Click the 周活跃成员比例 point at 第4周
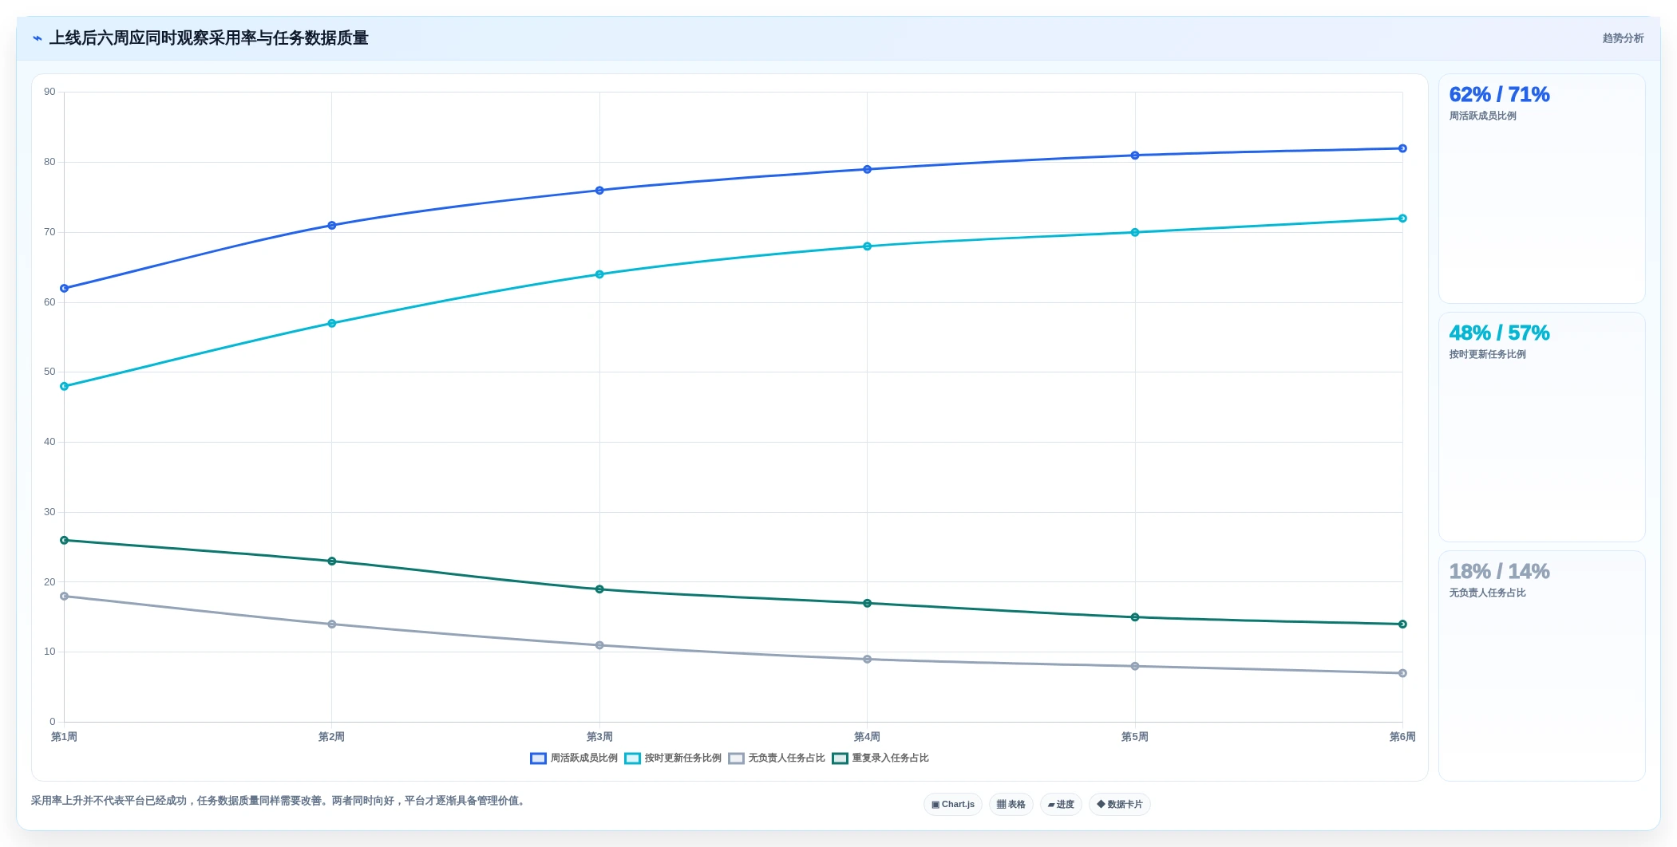This screenshot has height=847, width=1677. pos(867,169)
